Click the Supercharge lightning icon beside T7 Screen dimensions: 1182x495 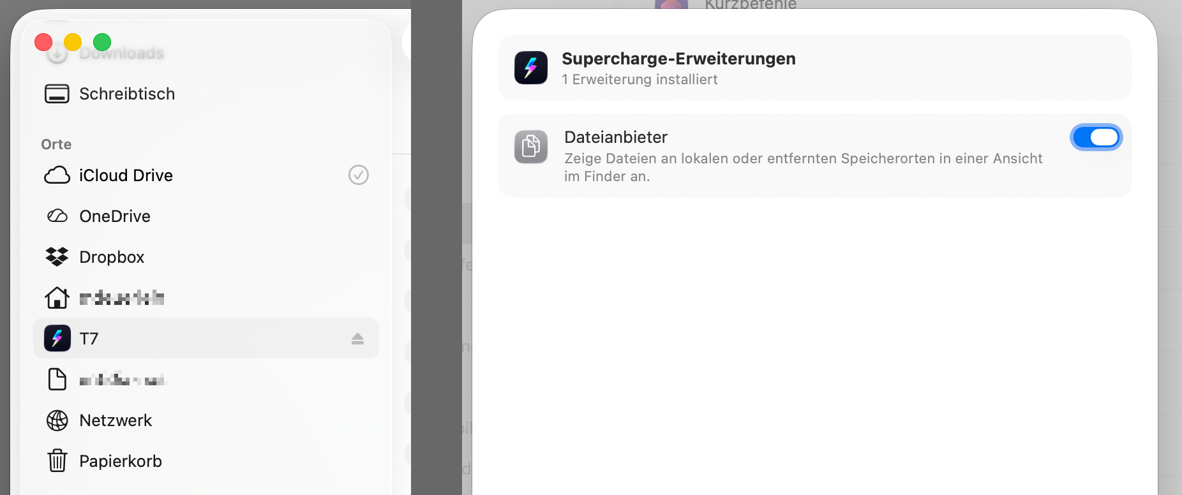57,338
